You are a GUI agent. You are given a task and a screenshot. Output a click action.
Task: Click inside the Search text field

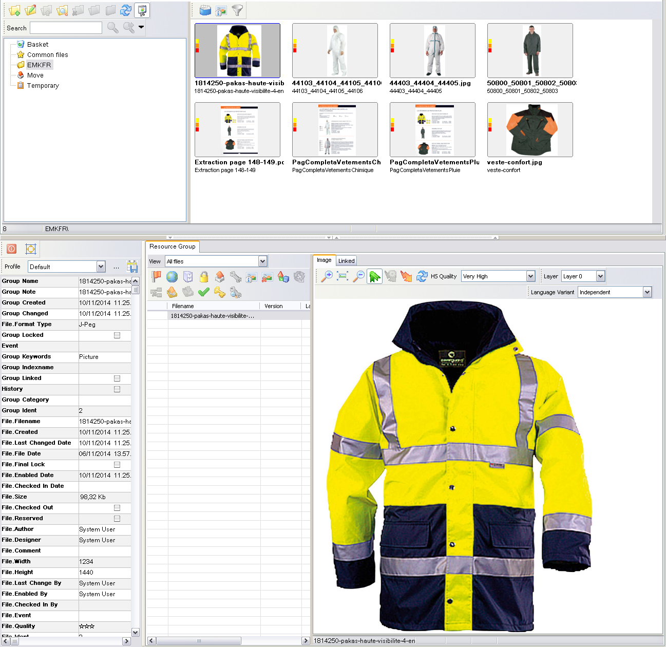point(66,28)
